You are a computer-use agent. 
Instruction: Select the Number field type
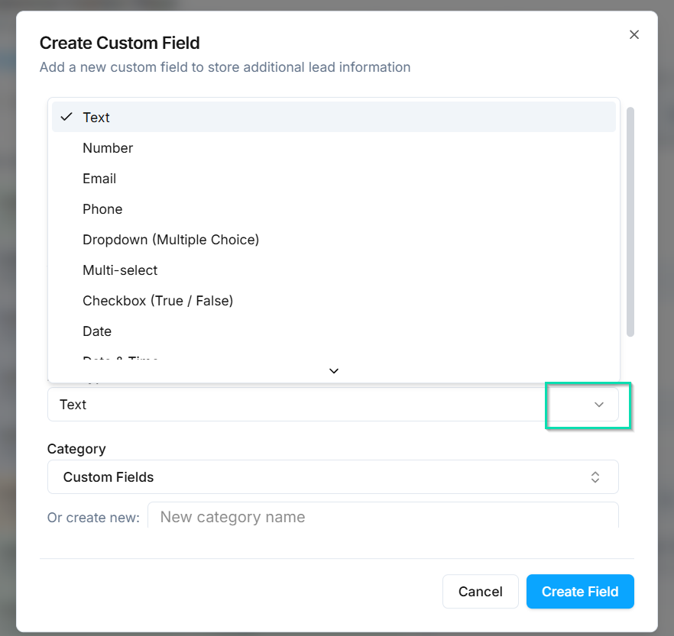[x=108, y=148]
